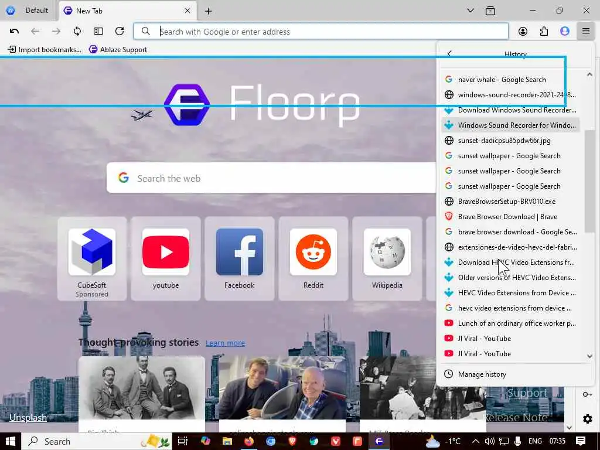600x450 pixels.
Task: Open the account icon in toolbar
Action: click(x=523, y=32)
